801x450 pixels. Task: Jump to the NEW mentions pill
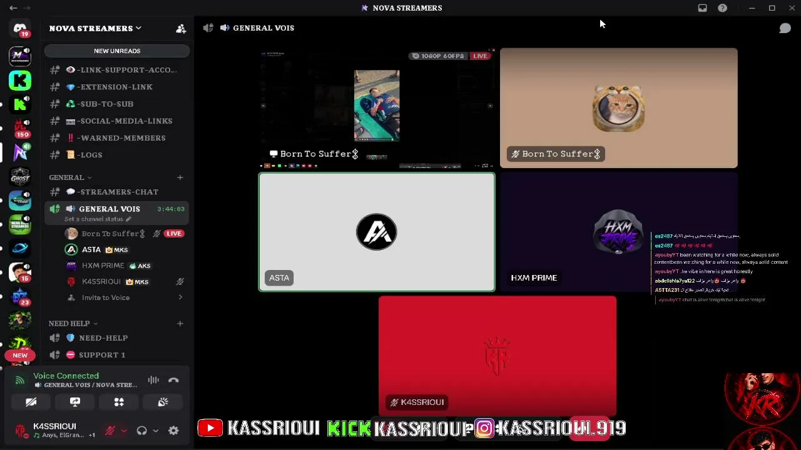coord(20,356)
